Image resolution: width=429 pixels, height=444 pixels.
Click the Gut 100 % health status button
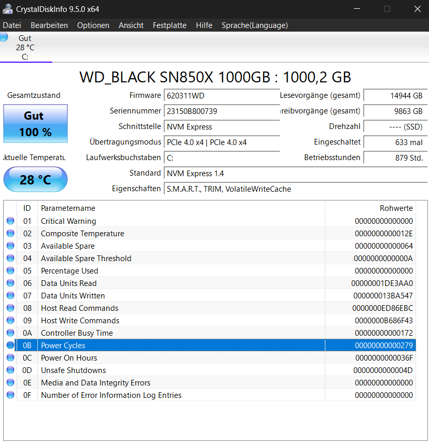pos(35,124)
